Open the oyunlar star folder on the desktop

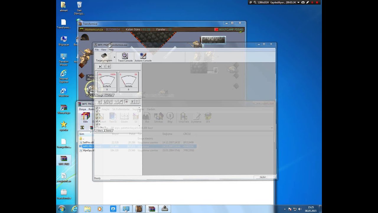pyautogui.click(x=63, y=126)
